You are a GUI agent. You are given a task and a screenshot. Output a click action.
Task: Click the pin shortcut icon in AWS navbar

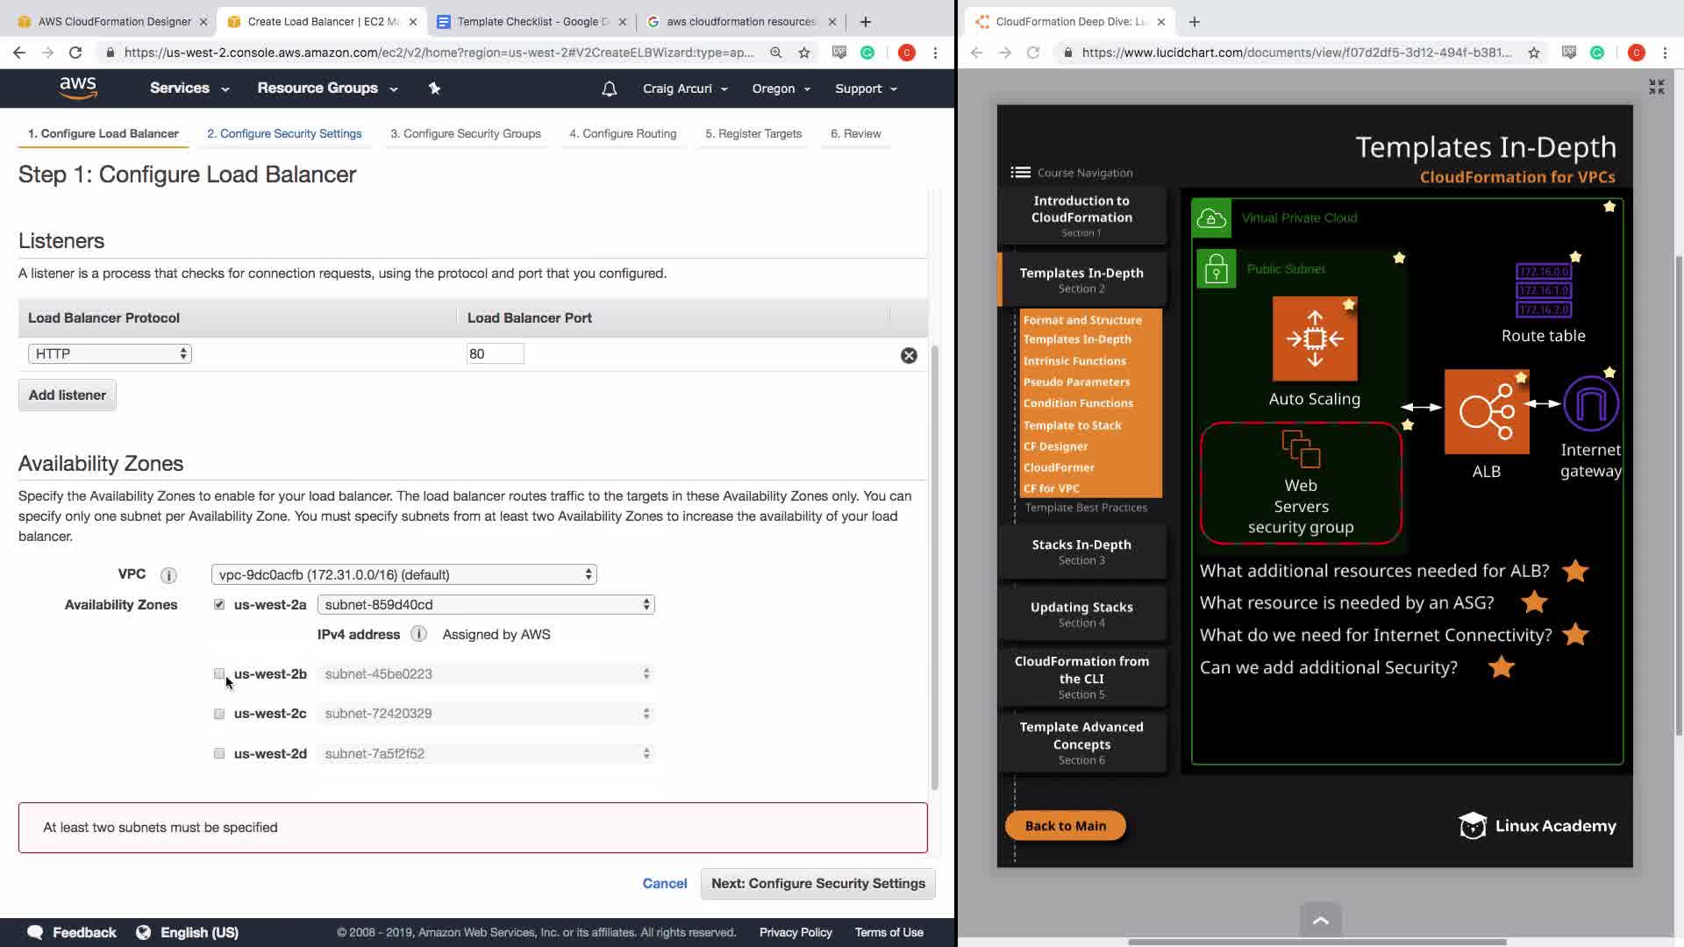[x=434, y=88]
